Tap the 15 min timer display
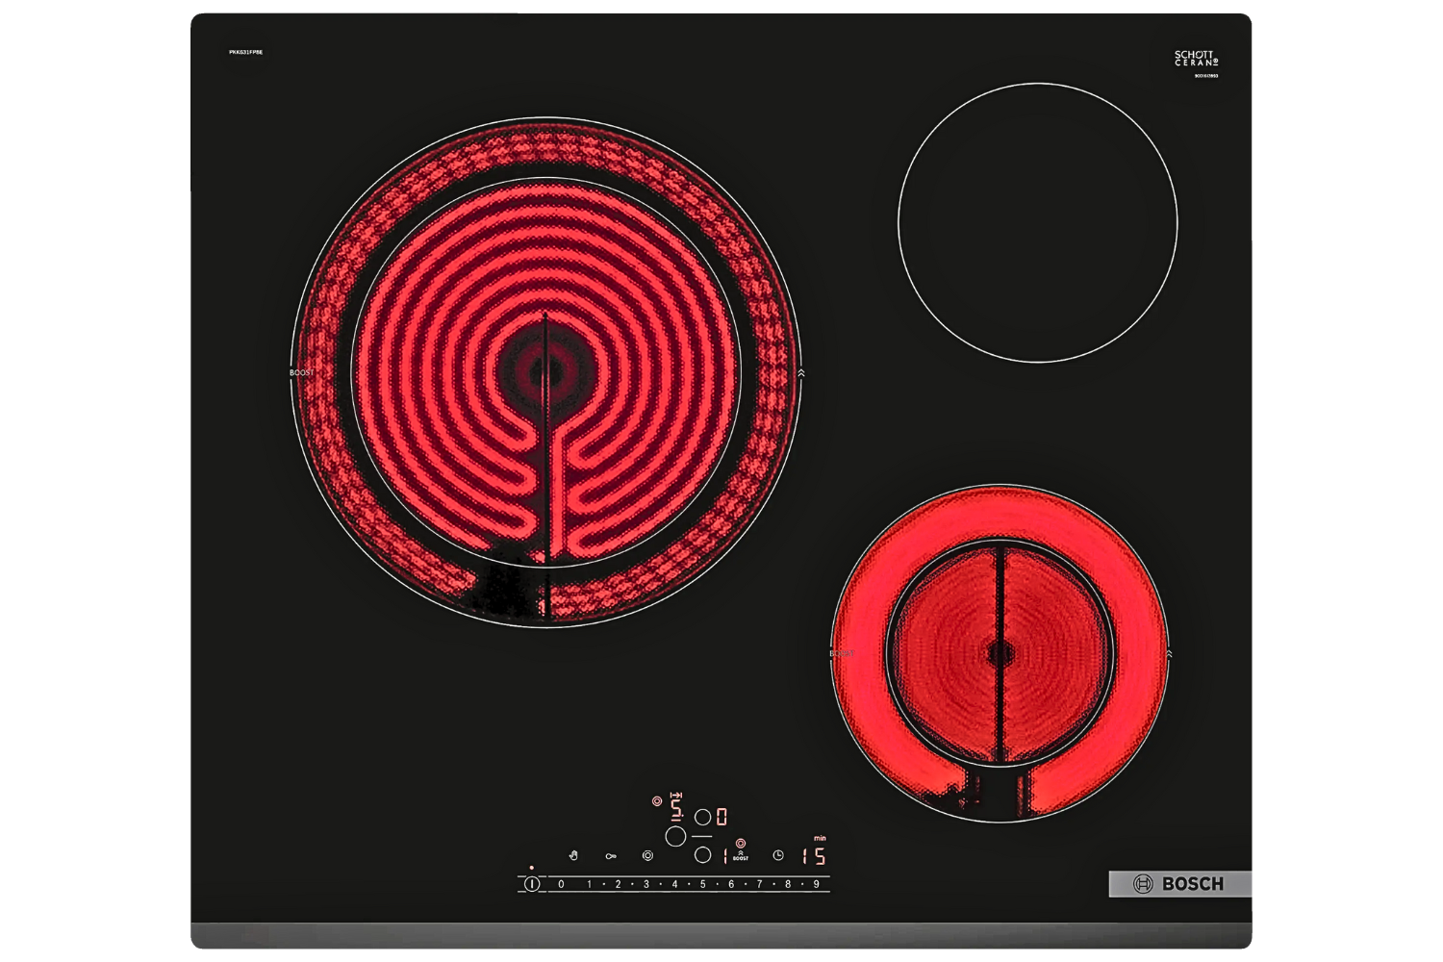The height and width of the screenshot is (962, 1443). tap(815, 855)
